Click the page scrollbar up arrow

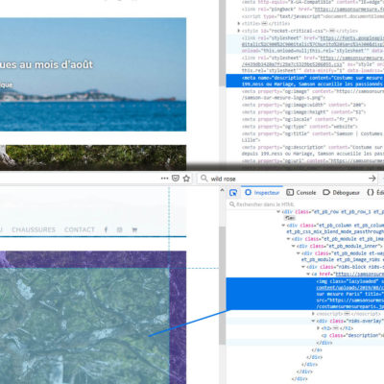(222, 190)
